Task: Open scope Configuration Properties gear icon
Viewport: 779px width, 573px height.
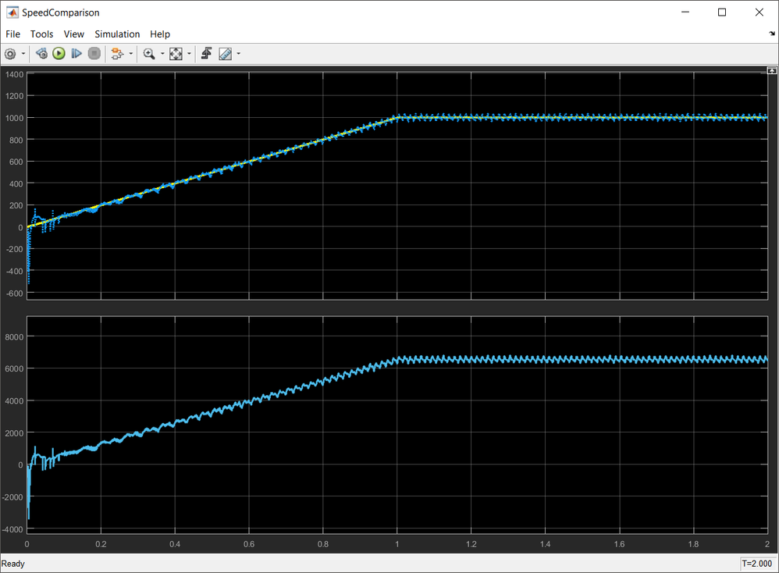Action: tap(10, 54)
